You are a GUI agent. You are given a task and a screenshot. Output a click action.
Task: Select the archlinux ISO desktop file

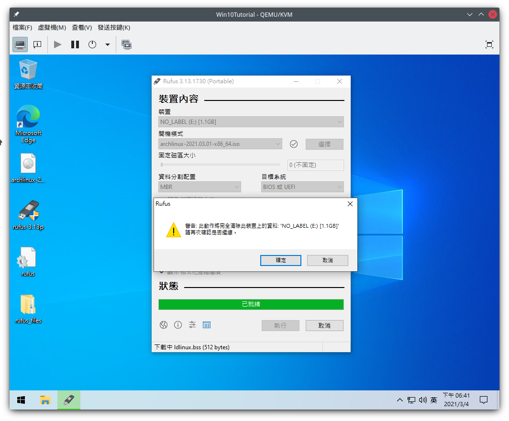tap(28, 167)
